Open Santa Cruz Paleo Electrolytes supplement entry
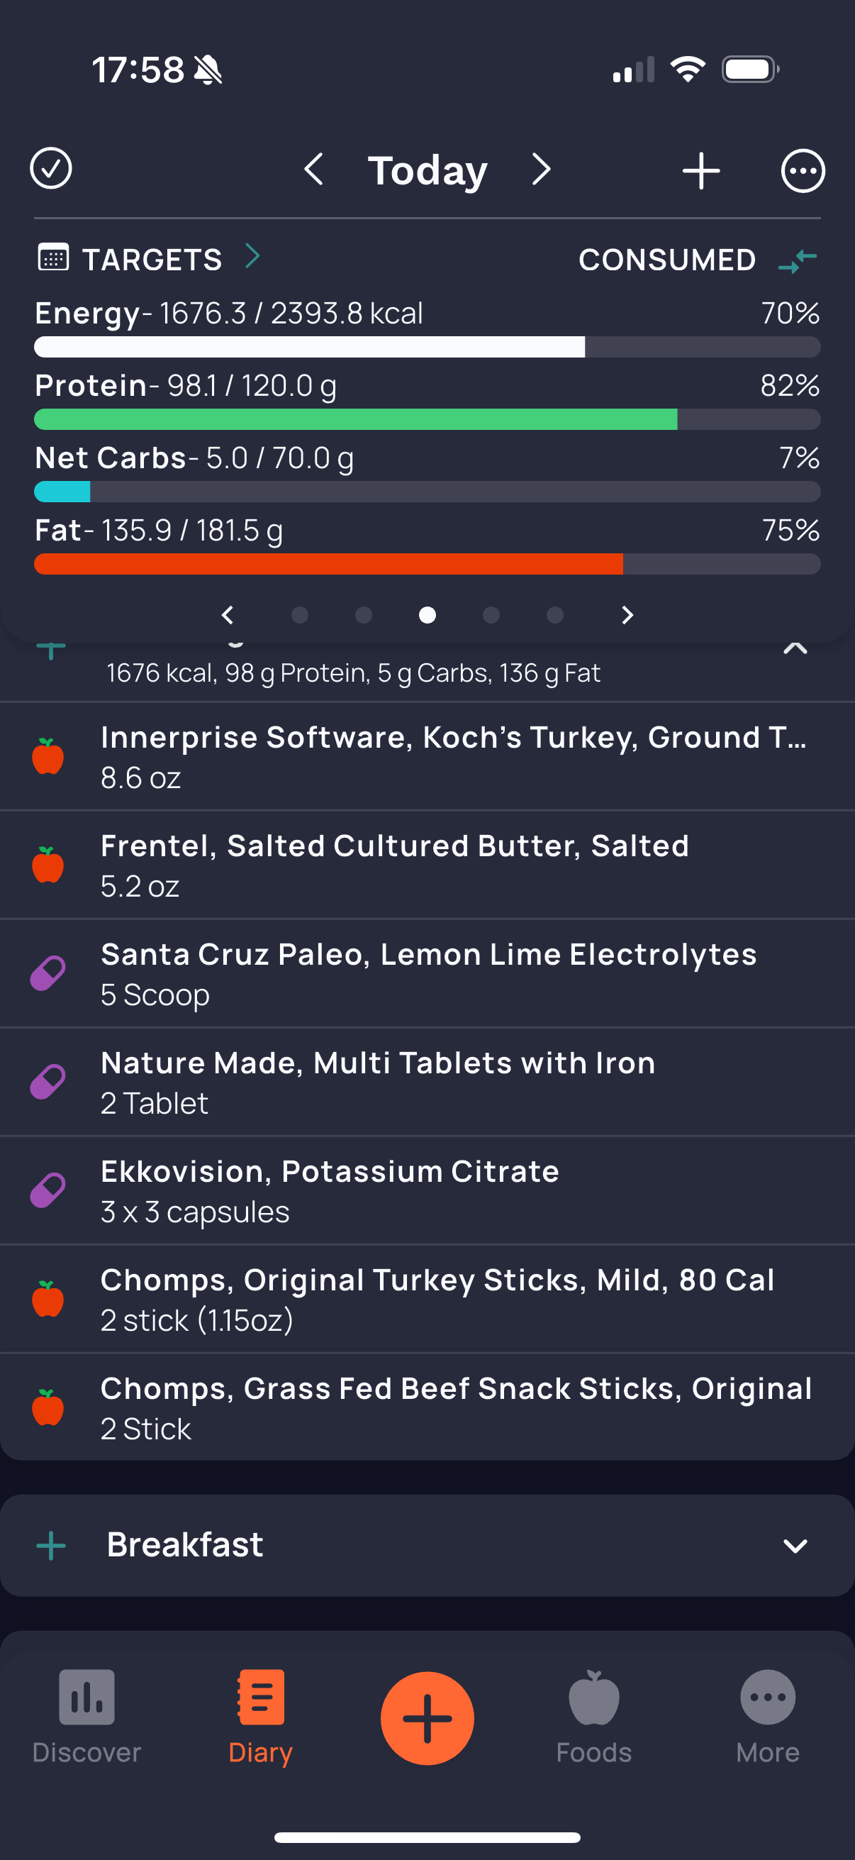This screenshot has width=855, height=1860. (427, 973)
